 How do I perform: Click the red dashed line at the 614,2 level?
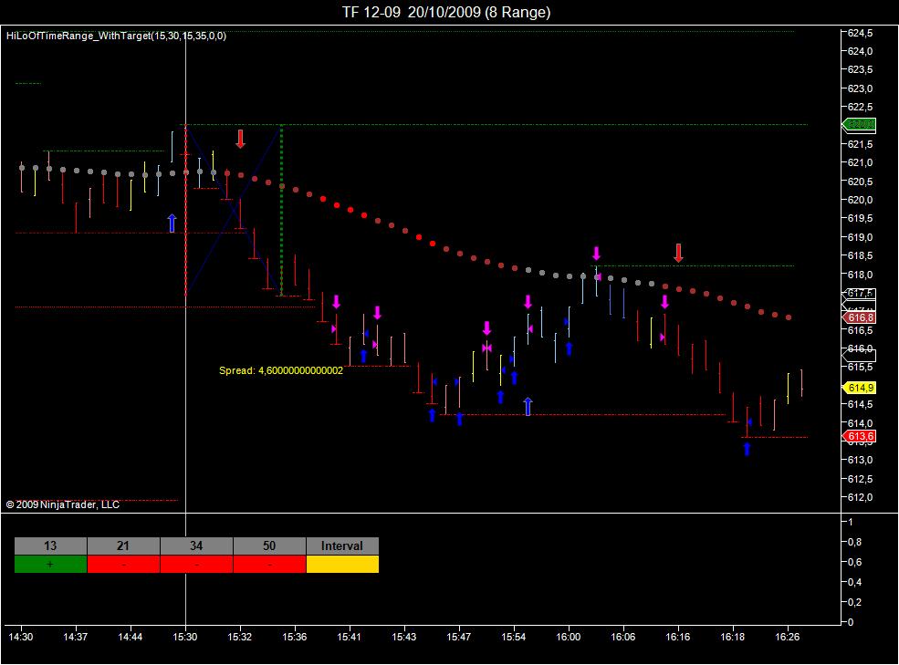(x=582, y=414)
